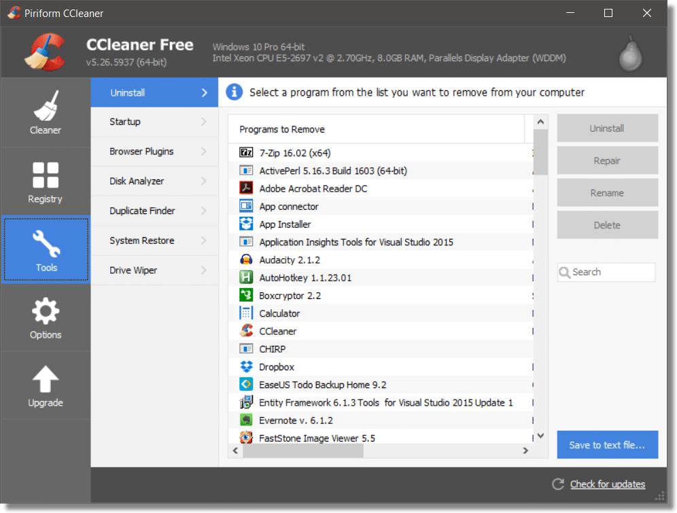677x513 pixels.
Task: Click the blue info icon
Action: 234,92
